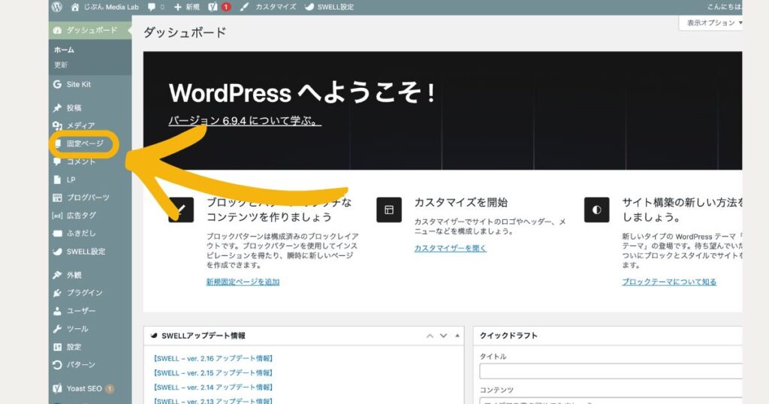769x404 pixels.
Task: Open Site Kit from the sidebar
Action: 78,85
